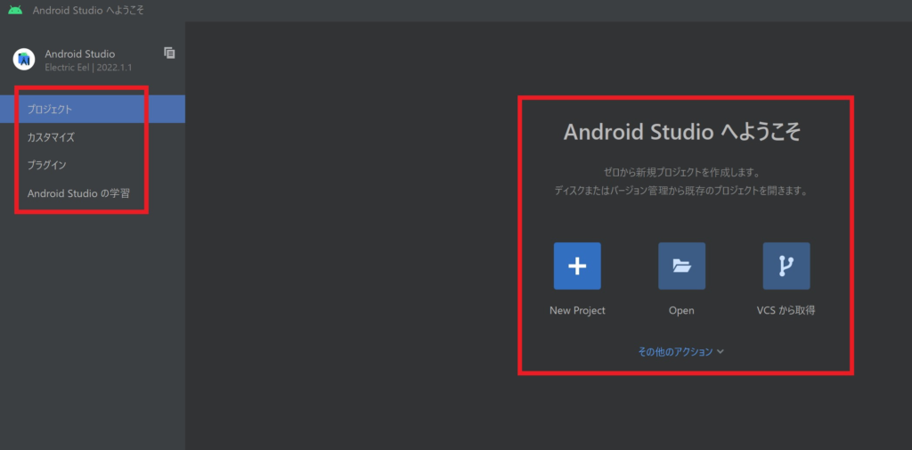Viewport: 912px width, 450px height.
Task: Click the Android Studio へようこそ heading
Action: (x=682, y=132)
